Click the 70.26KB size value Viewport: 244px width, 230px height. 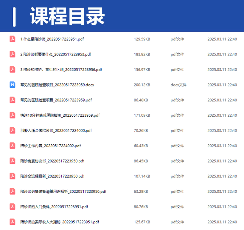(x=141, y=131)
